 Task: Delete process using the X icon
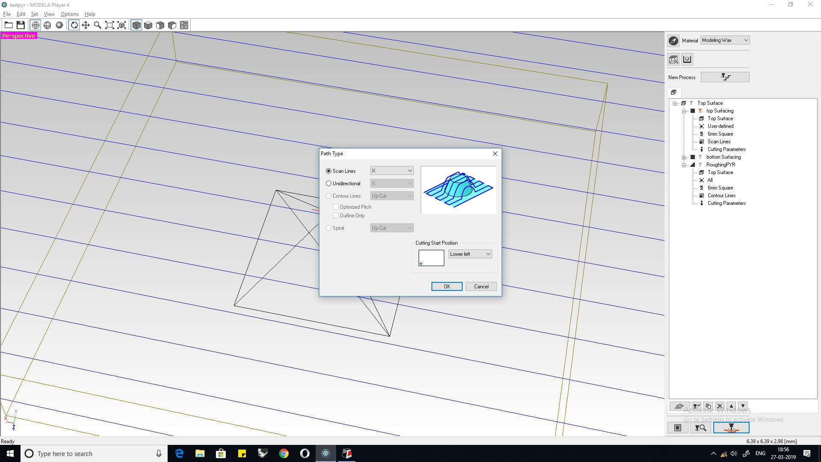(720, 406)
